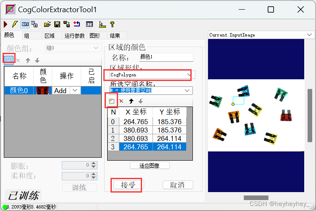
Task: Decrease the 柔和度 value with down arrow
Action: [x=94, y=178]
